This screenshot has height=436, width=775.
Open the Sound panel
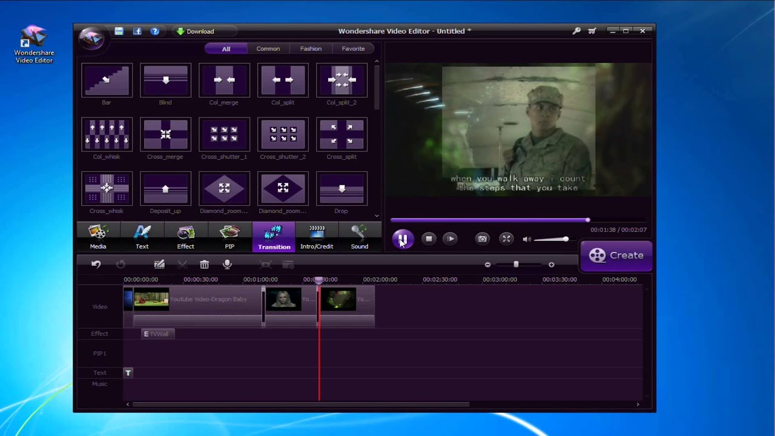tap(360, 237)
